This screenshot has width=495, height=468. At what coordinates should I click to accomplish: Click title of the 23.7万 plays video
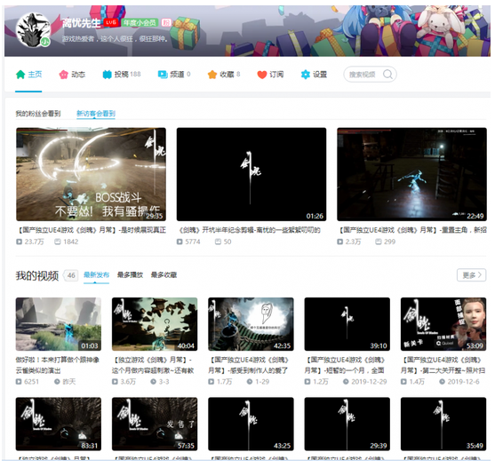pyautogui.click(x=92, y=230)
